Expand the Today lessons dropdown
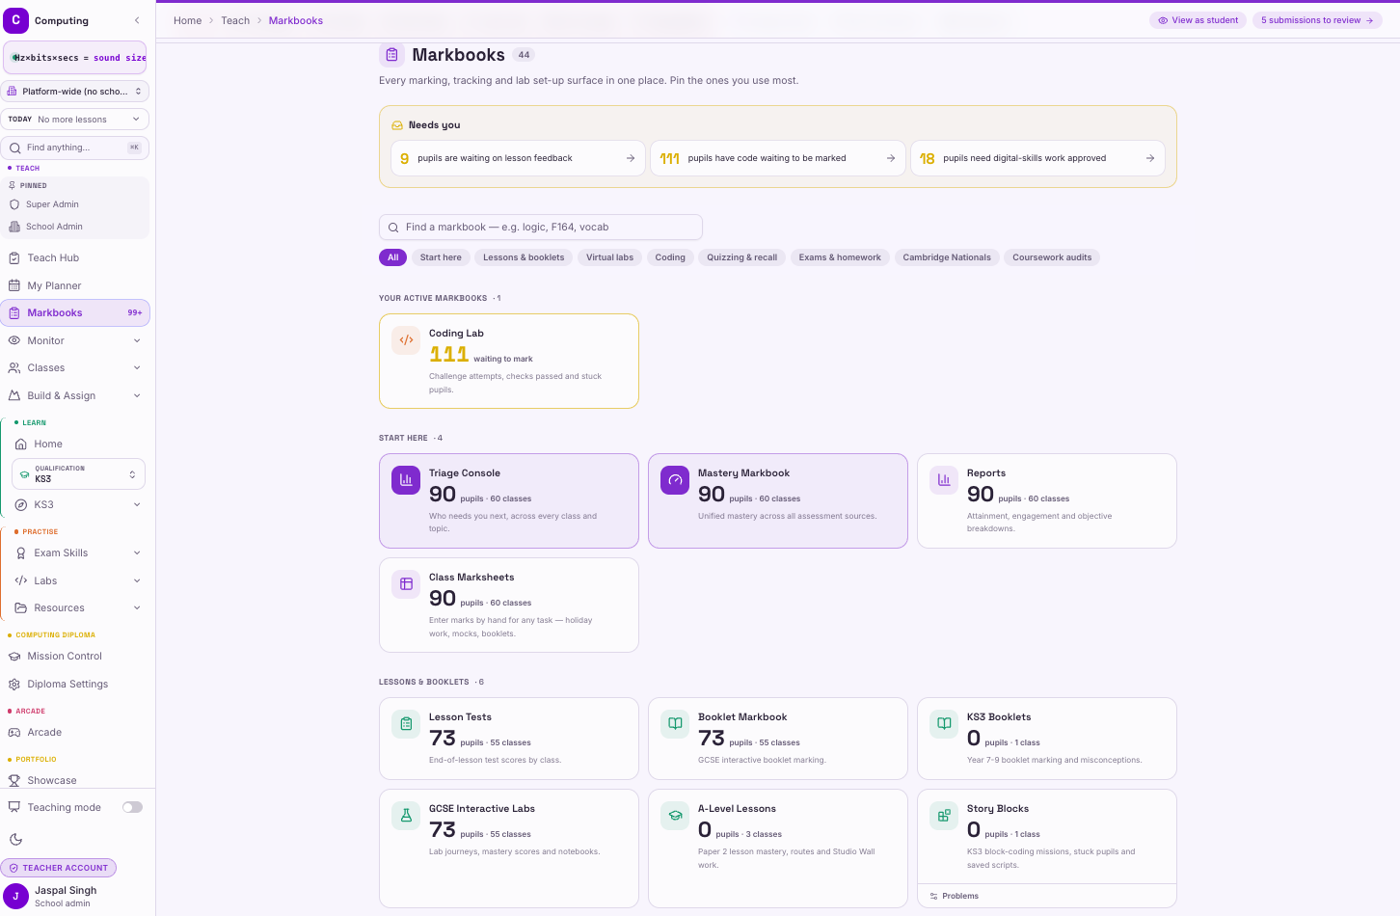This screenshot has height=916, width=1400. coord(75,120)
